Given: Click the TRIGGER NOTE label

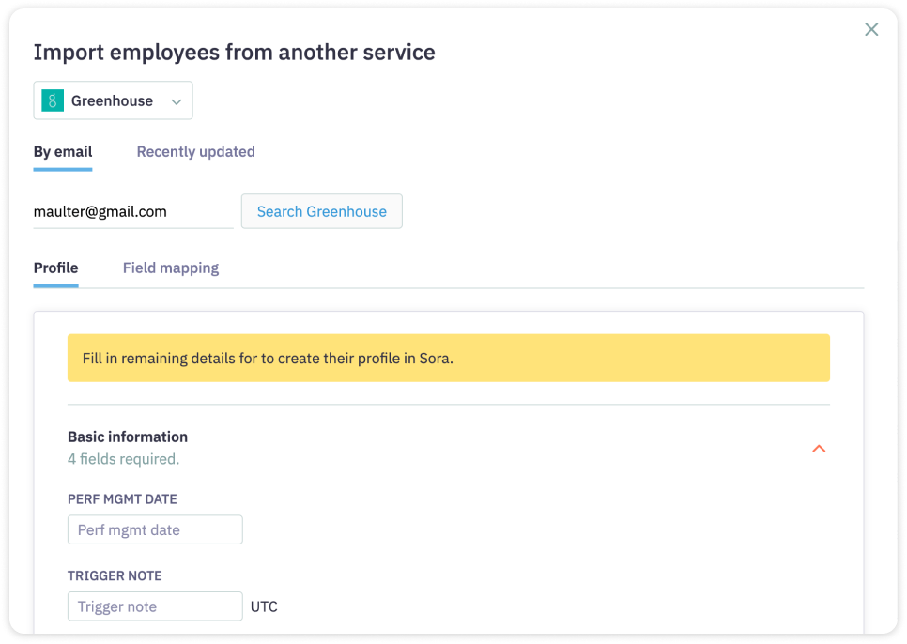Looking at the screenshot, I should click(x=115, y=575).
